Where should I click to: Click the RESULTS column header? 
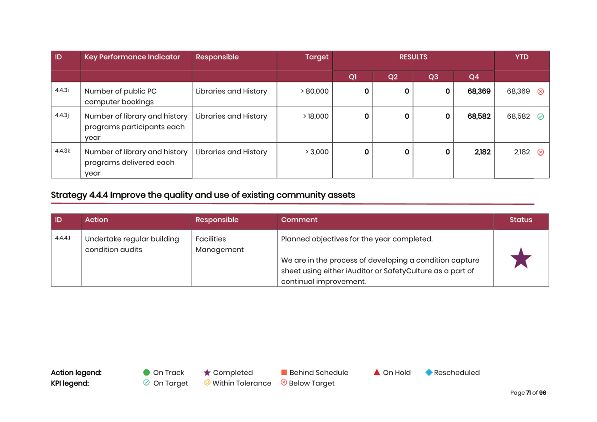(x=413, y=57)
